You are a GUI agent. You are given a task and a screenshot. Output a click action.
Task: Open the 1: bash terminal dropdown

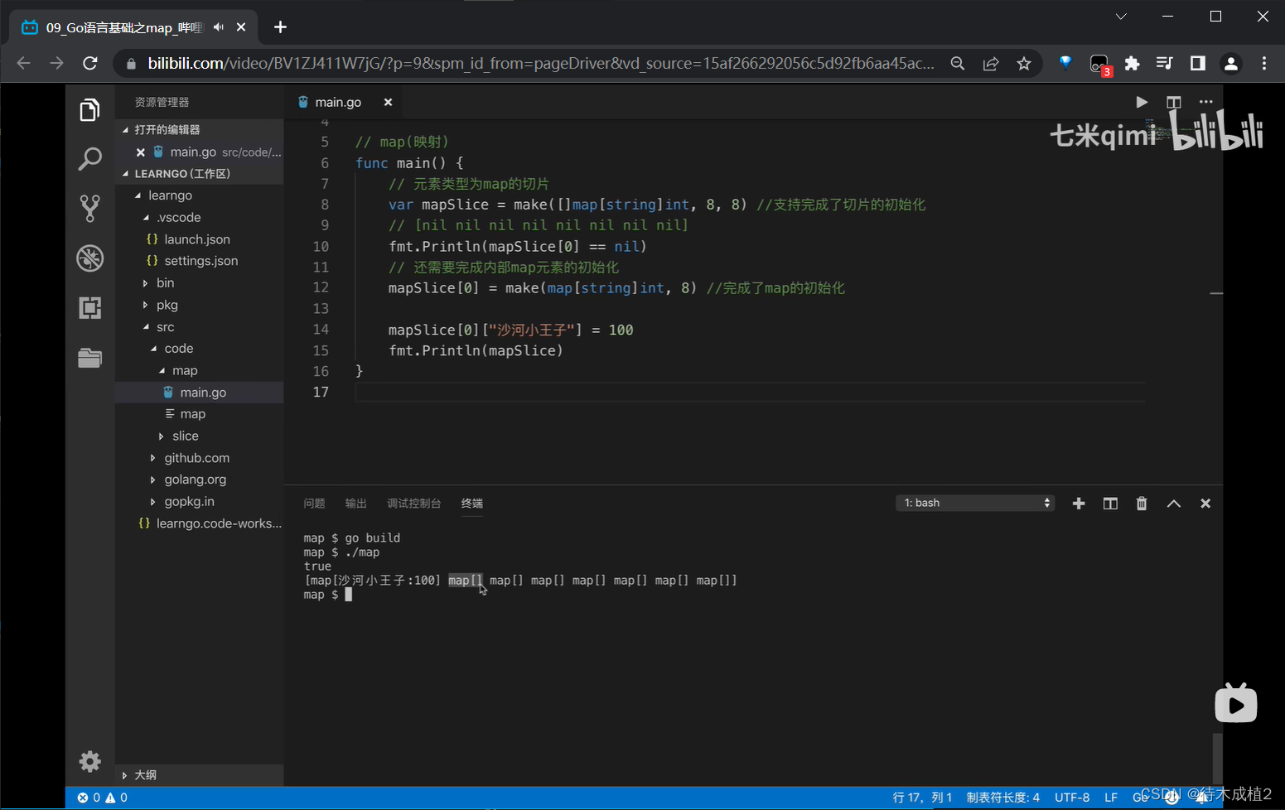coord(975,503)
